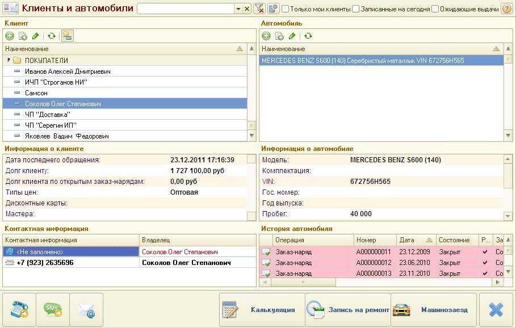Screen dimensions: 516x328
Task: Sort history by the Дата column header
Action: (x=416, y=240)
